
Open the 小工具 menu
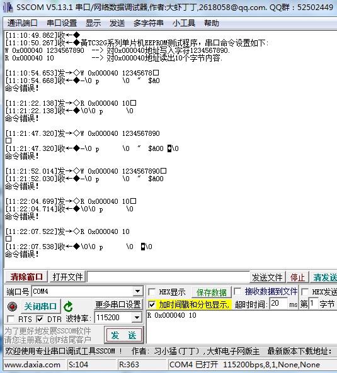pyautogui.click(x=184, y=23)
